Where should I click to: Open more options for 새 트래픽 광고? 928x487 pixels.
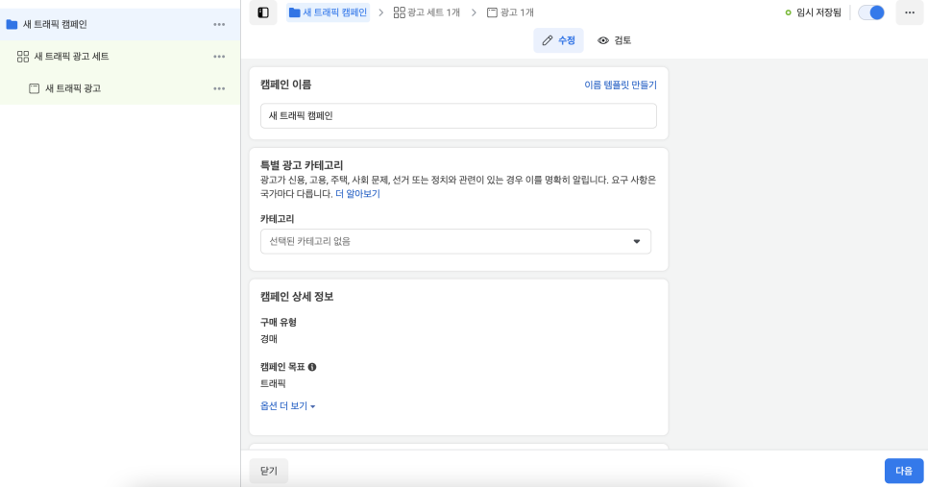click(219, 88)
